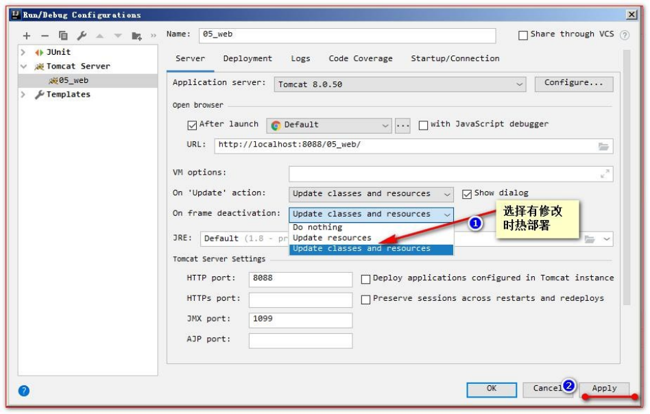This screenshot has height=414, width=650.
Task: Open On frame deactivation dropdown
Action: tap(371, 215)
